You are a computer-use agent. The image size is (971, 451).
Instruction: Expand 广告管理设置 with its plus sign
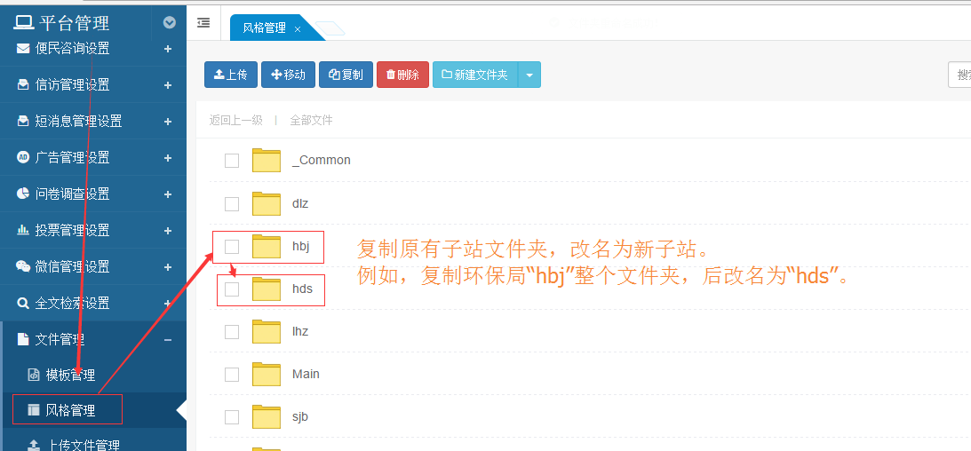point(168,158)
